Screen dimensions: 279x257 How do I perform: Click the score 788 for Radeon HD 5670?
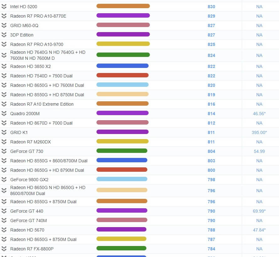point(211,230)
